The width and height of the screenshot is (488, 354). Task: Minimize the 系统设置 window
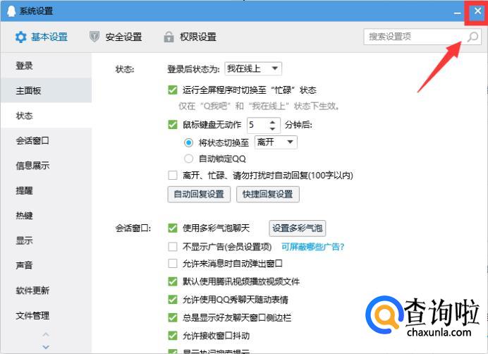457,13
